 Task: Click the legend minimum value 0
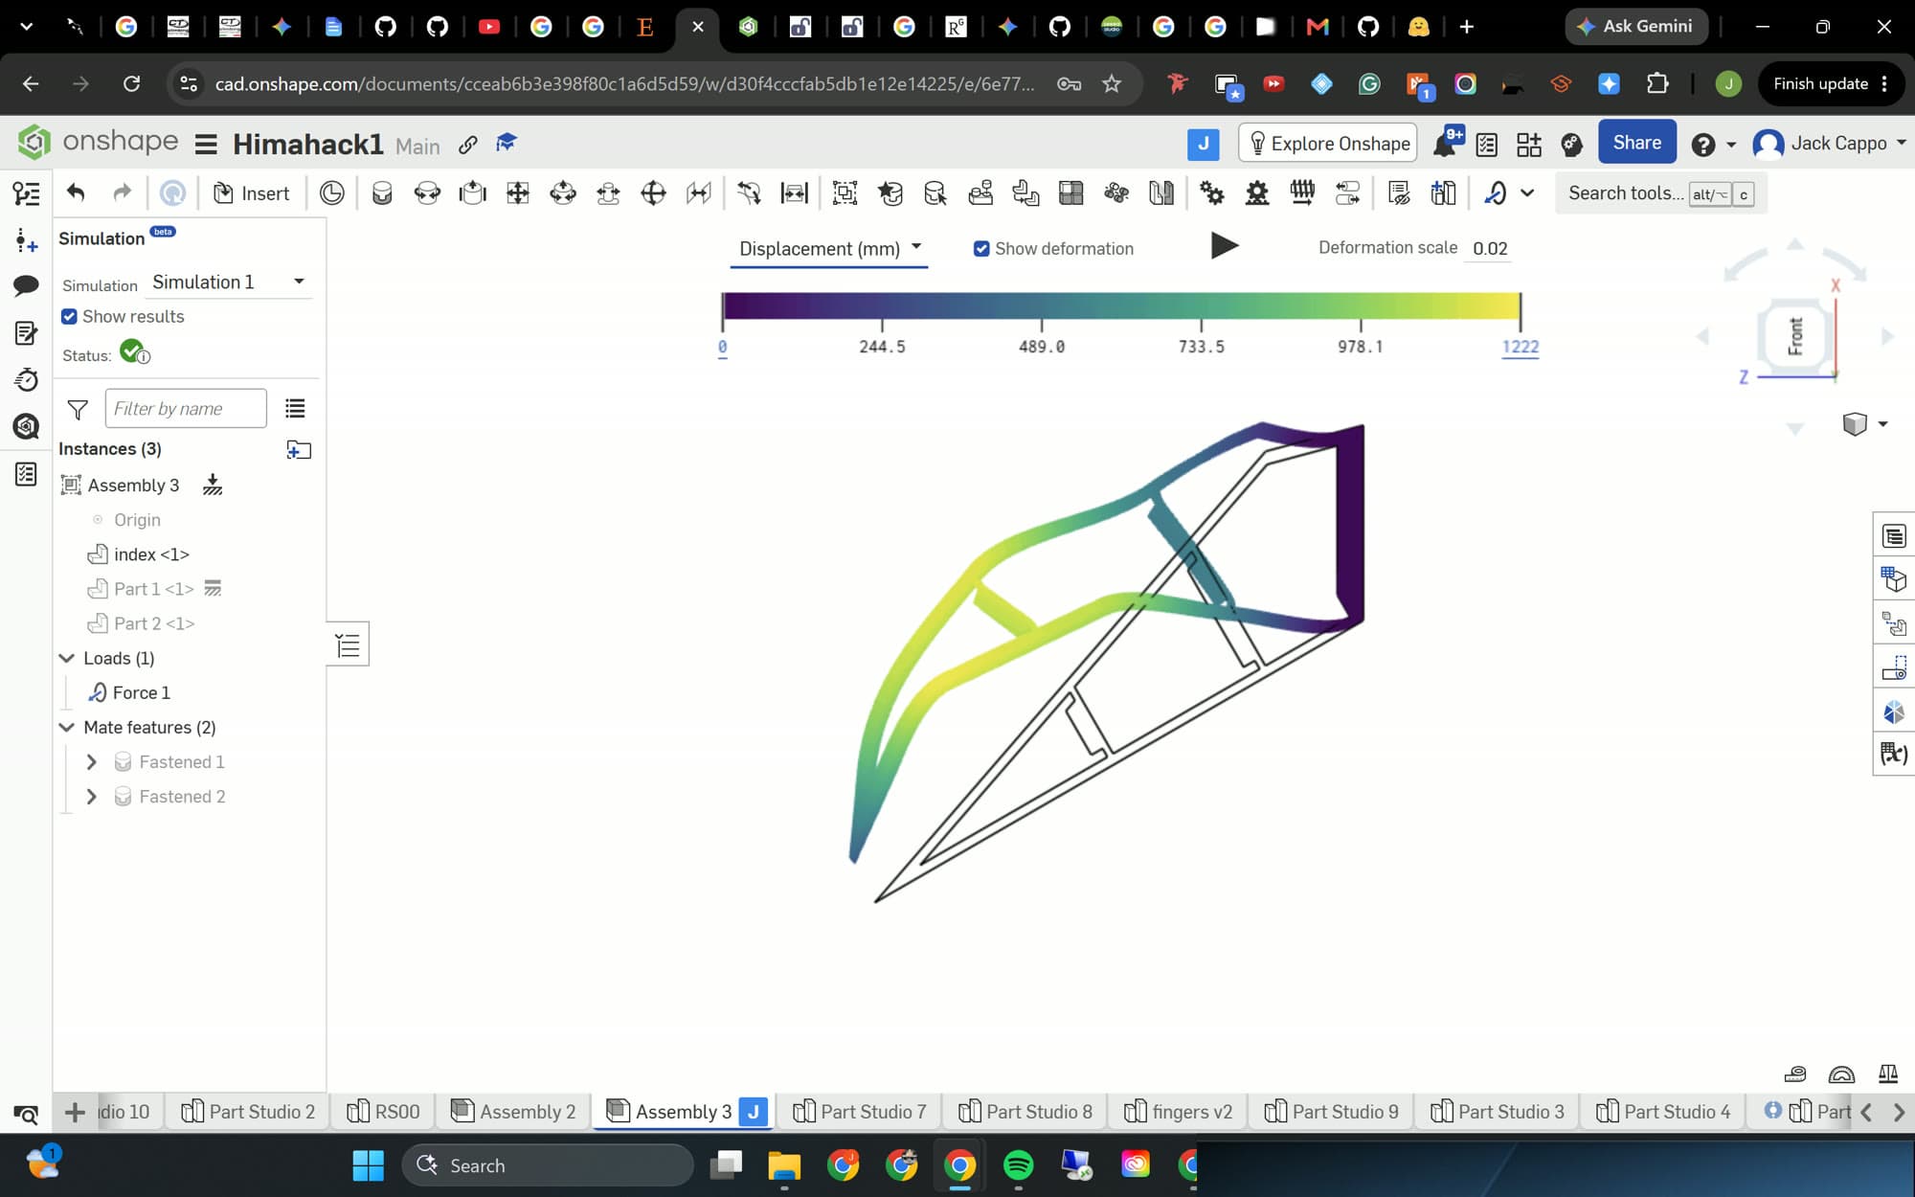point(722,348)
